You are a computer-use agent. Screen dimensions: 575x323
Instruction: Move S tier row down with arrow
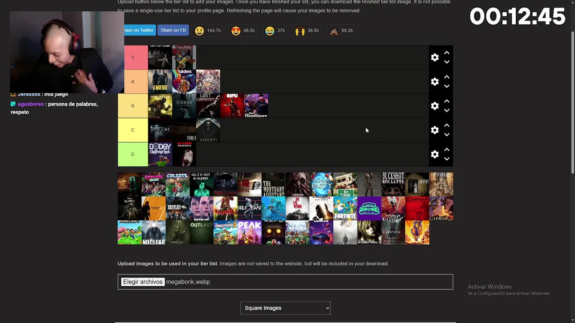[447, 62]
